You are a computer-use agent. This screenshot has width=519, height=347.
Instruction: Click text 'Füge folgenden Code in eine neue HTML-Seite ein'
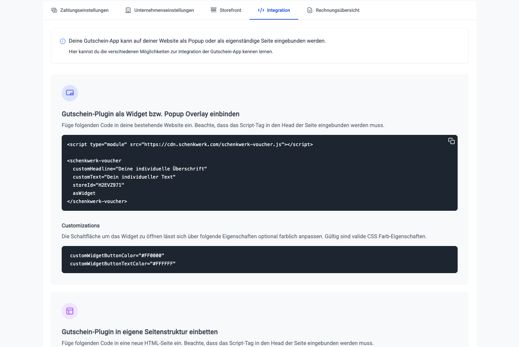pos(122,343)
